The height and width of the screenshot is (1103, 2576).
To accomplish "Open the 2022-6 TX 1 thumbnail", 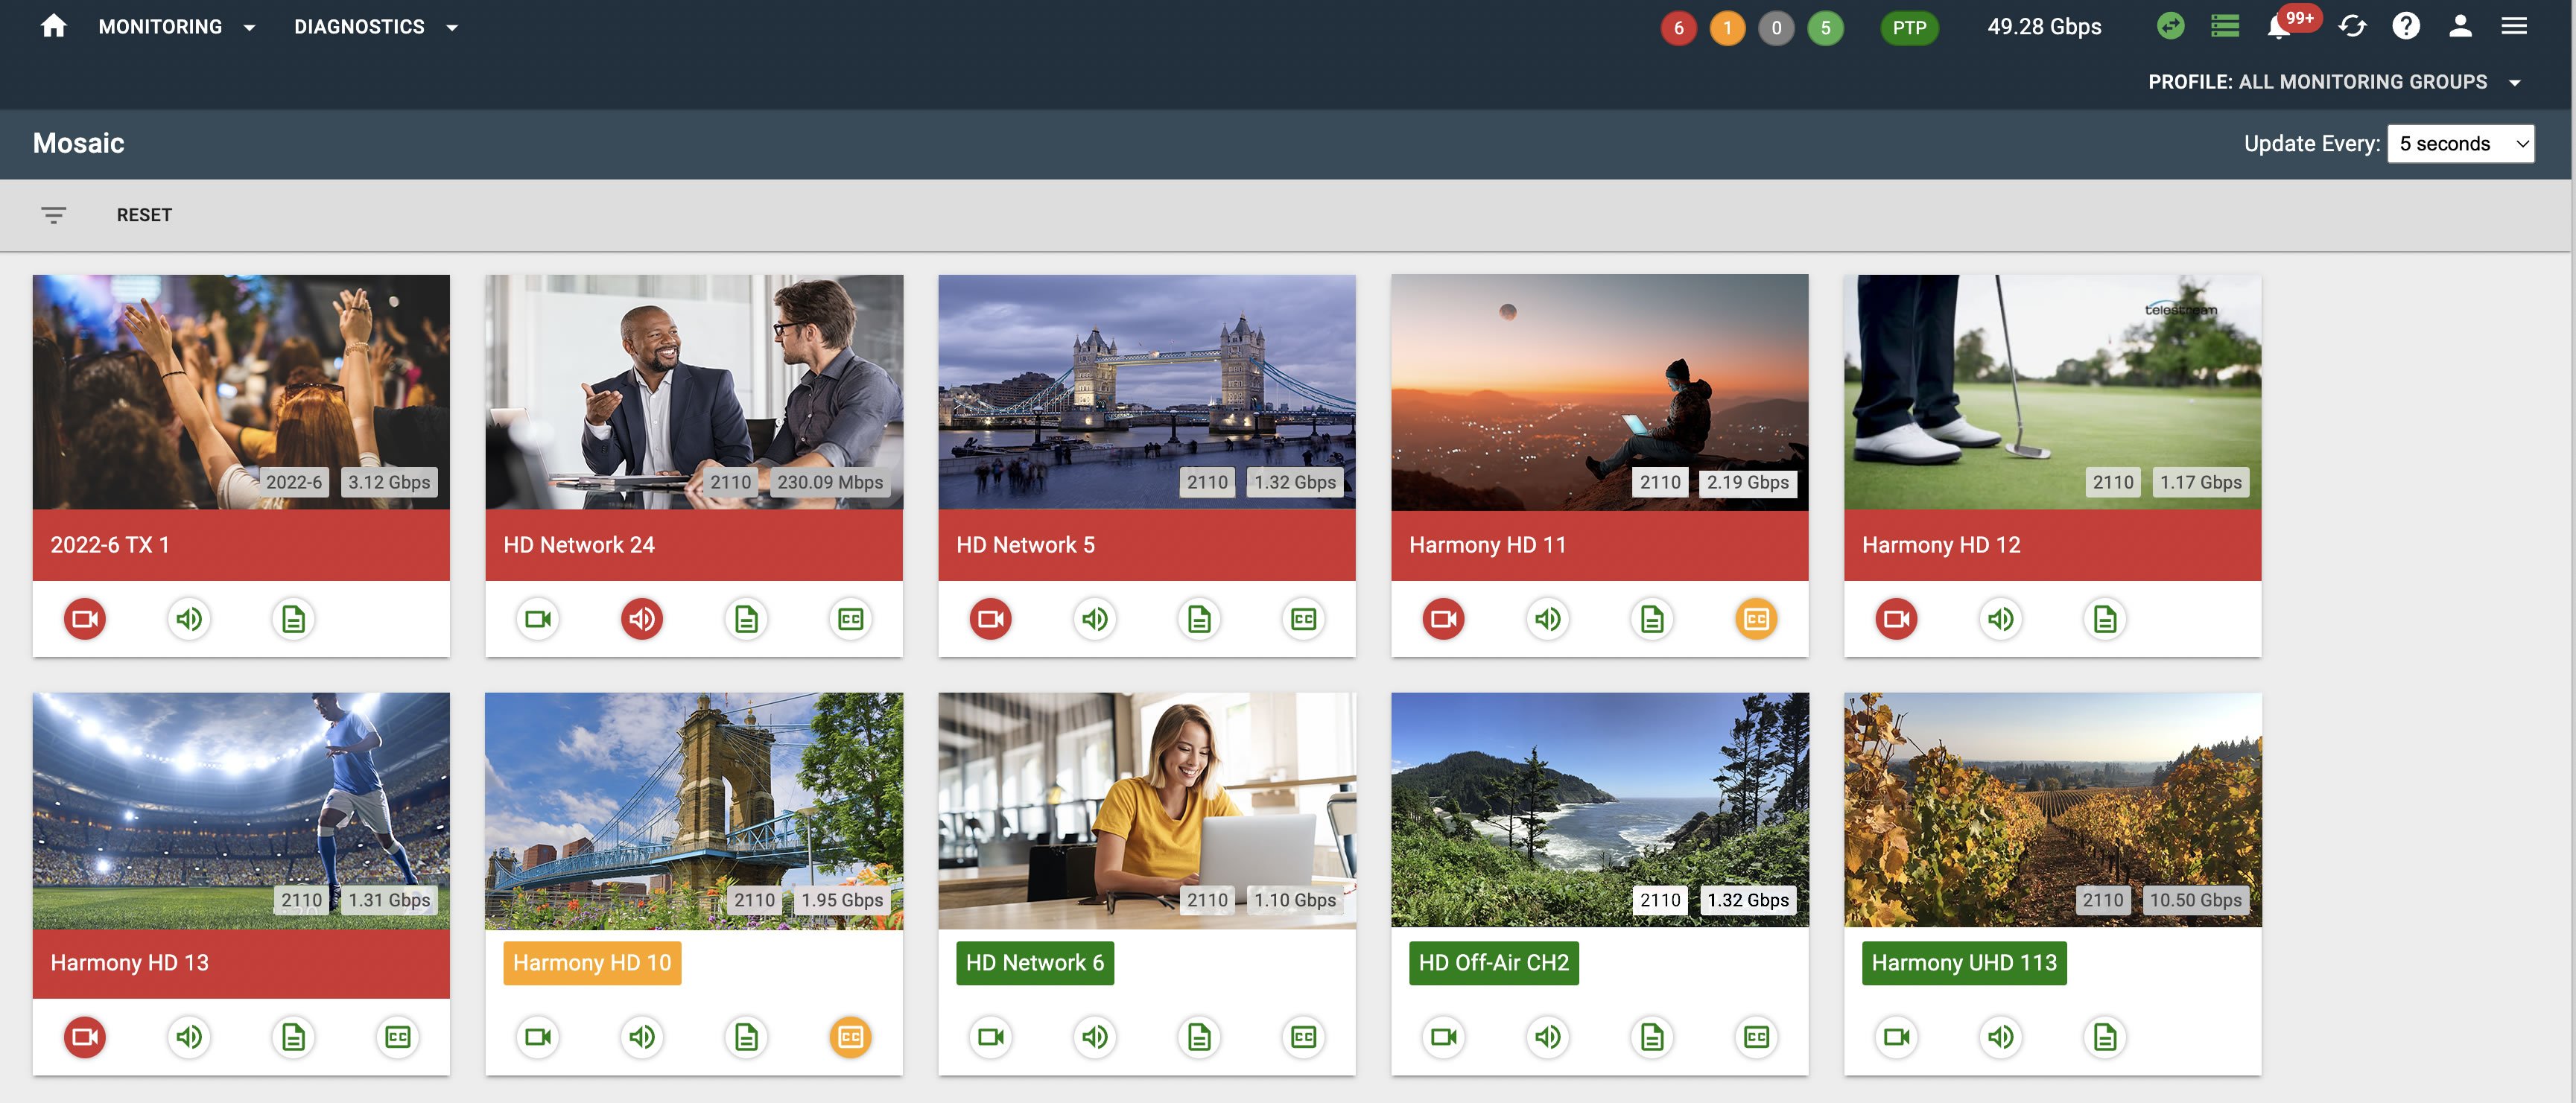I will pos(241,392).
